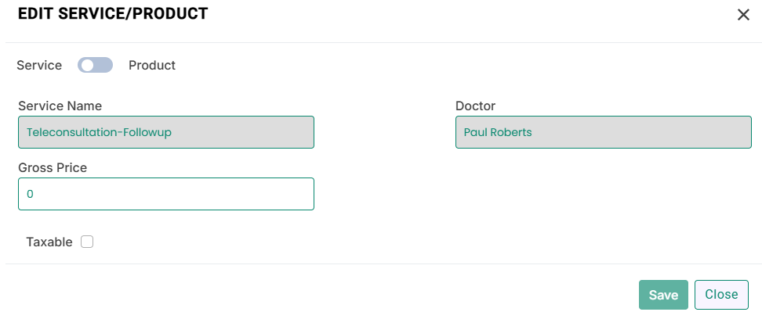This screenshot has height=312, width=762.
Task: Click the Teleconsultation-Followup text
Action: coord(99,132)
